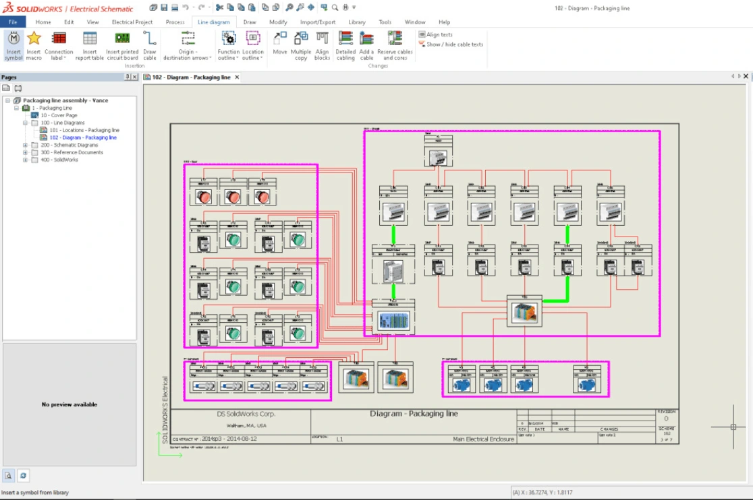Open Detailed cabling
Viewport: 753px width, 500px height.
pos(345,46)
